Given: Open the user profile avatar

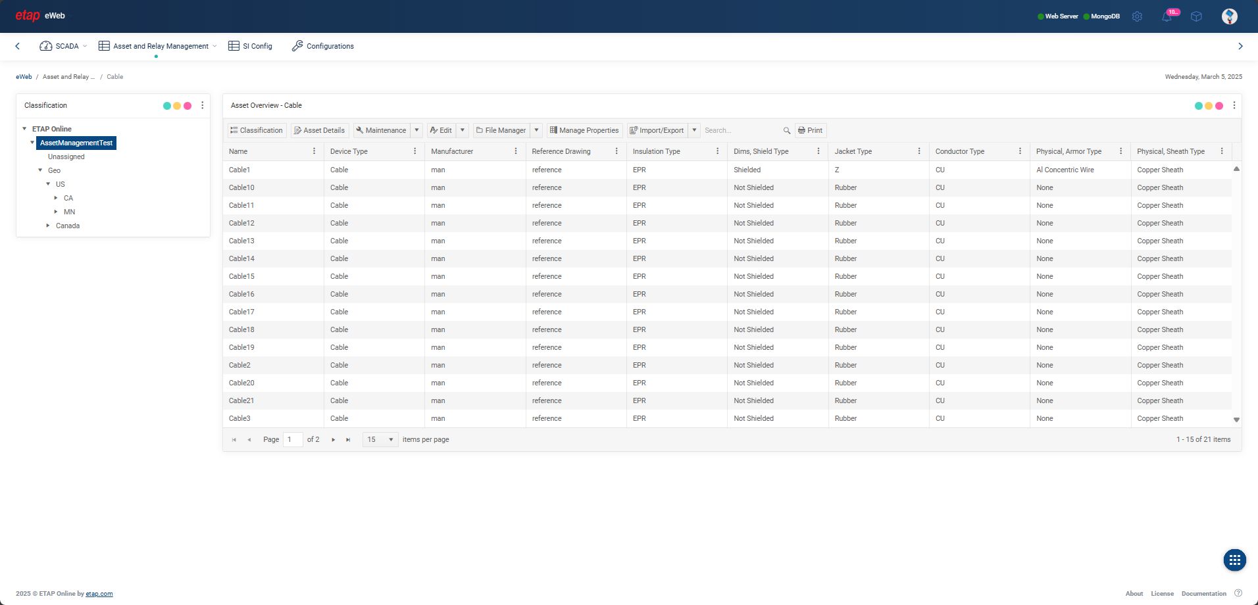Looking at the screenshot, I should coord(1229,16).
